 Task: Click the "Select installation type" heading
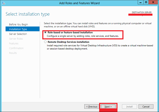tap(28, 14)
